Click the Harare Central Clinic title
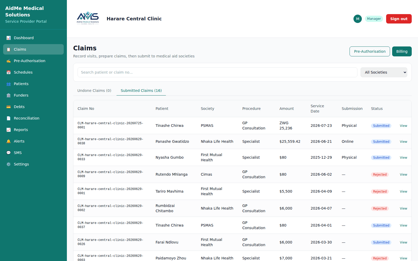Image resolution: width=418 pixels, height=261 pixels. click(134, 19)
